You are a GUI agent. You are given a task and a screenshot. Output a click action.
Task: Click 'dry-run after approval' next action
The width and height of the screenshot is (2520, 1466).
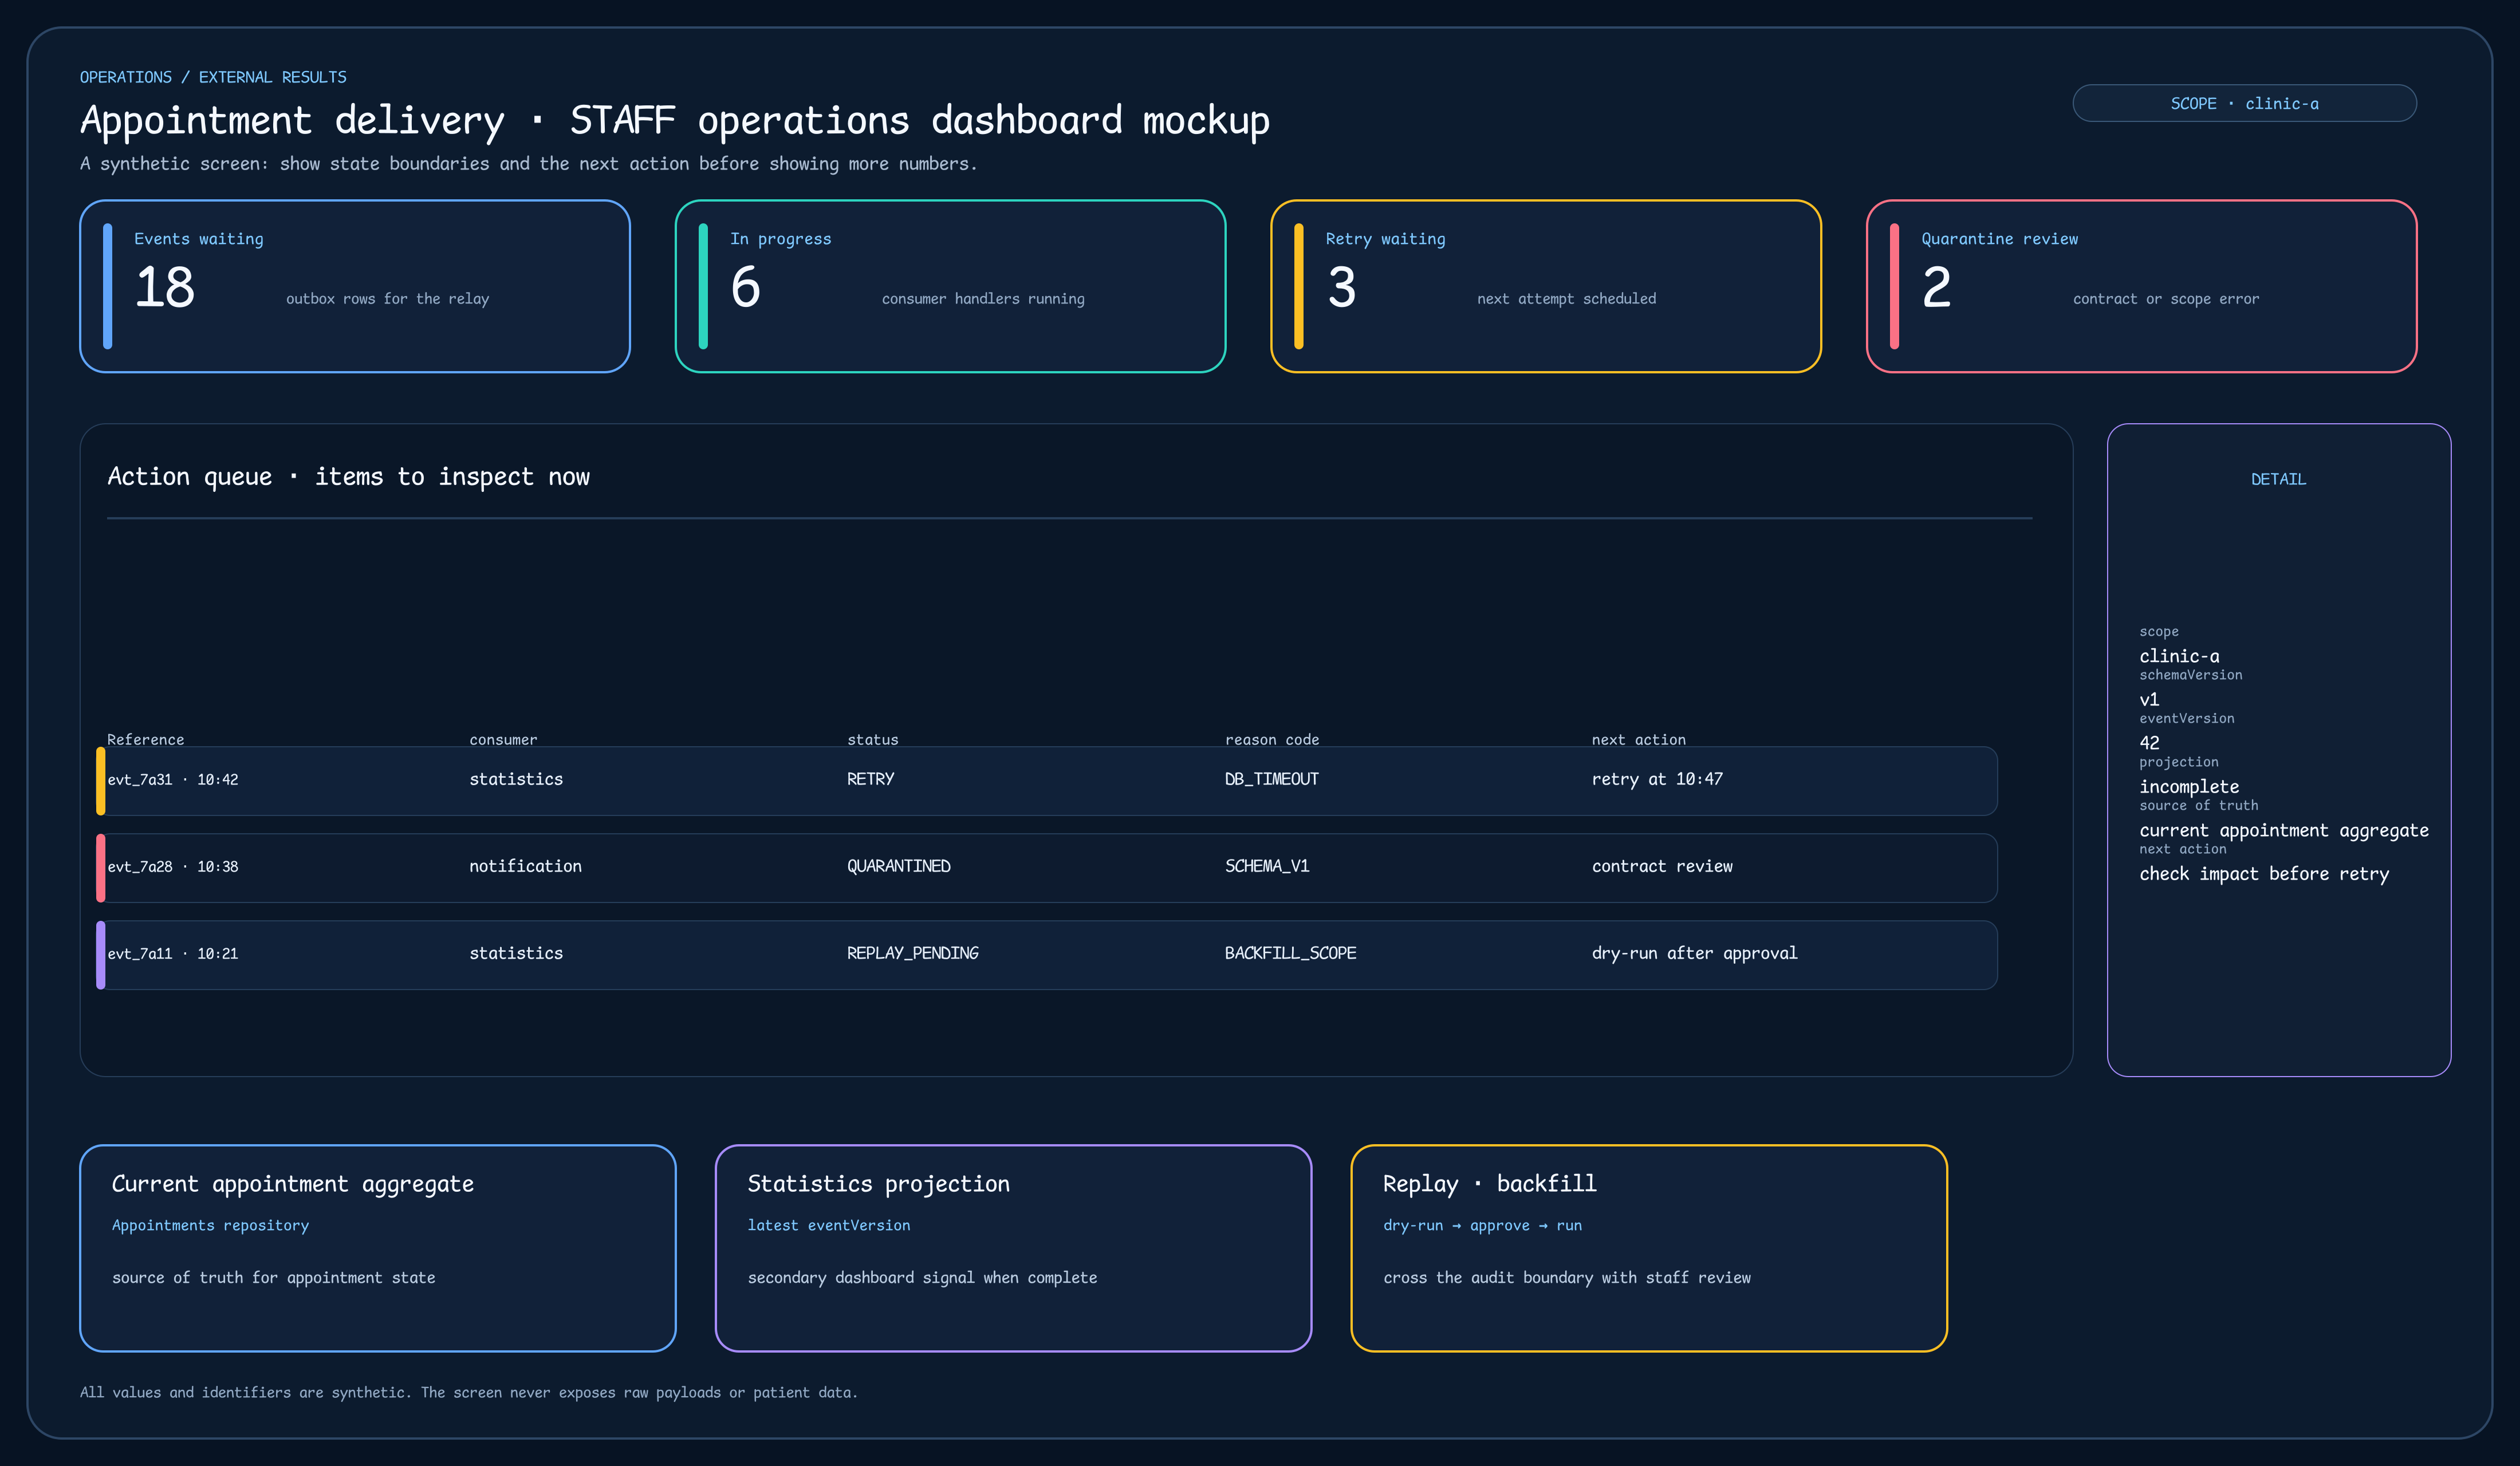[x=1695, y=953]
